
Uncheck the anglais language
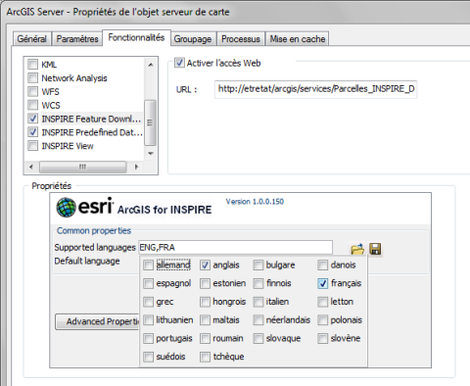pyautogui.click(x=205, y=265)
